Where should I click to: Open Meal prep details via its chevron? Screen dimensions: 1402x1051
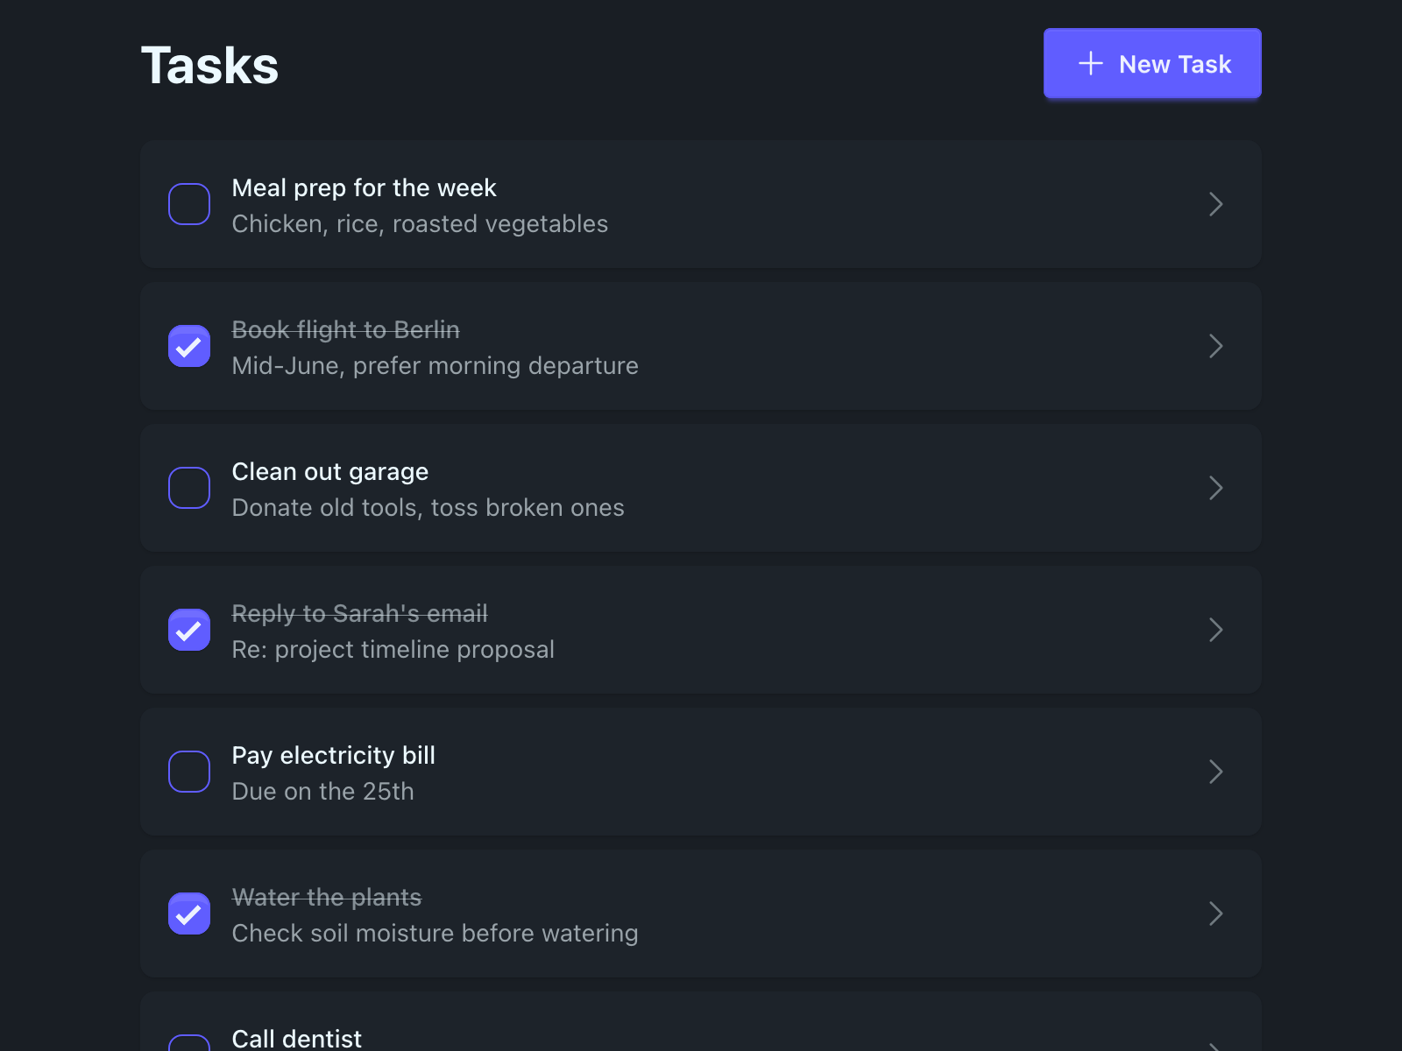1215,204
